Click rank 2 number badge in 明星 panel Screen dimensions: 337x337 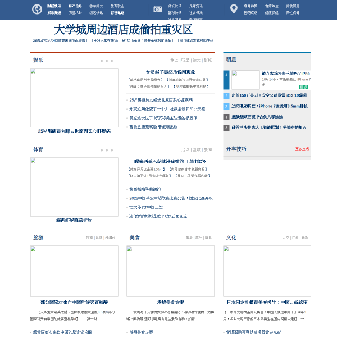[x=226, y=95]
